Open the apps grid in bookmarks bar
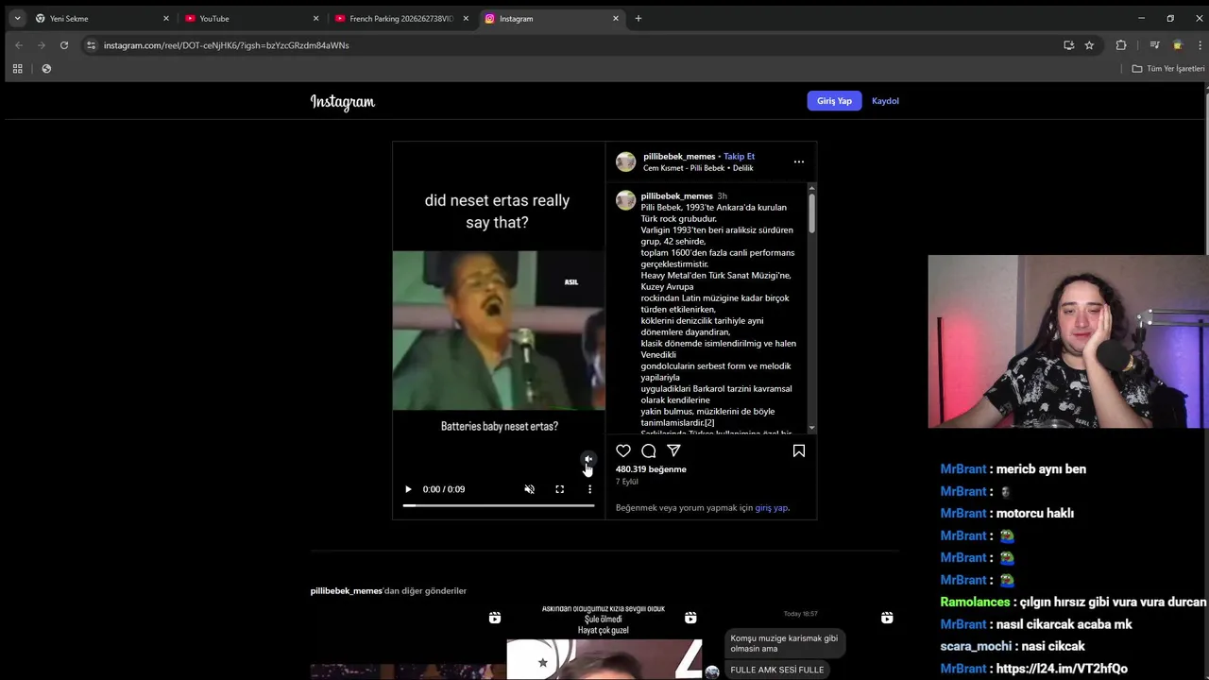 17,68
